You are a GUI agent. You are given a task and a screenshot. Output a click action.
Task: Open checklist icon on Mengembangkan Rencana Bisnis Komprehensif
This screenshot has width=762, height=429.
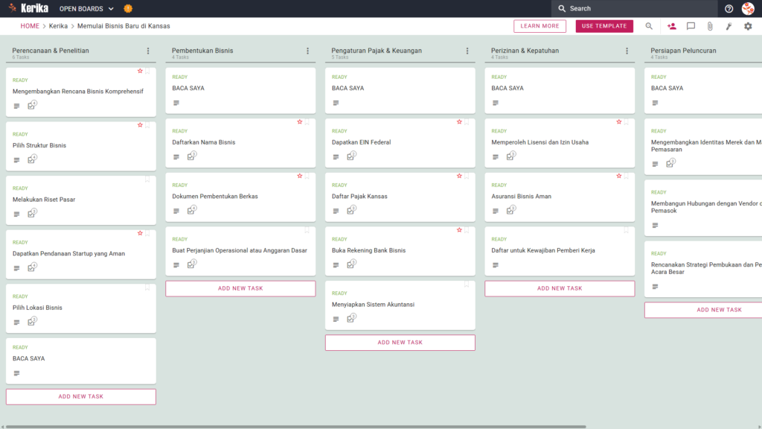[x=32, y=105]
